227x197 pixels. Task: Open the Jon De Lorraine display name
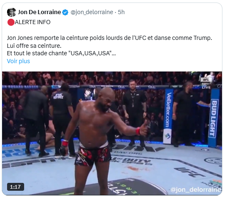[x=39, y=12]
